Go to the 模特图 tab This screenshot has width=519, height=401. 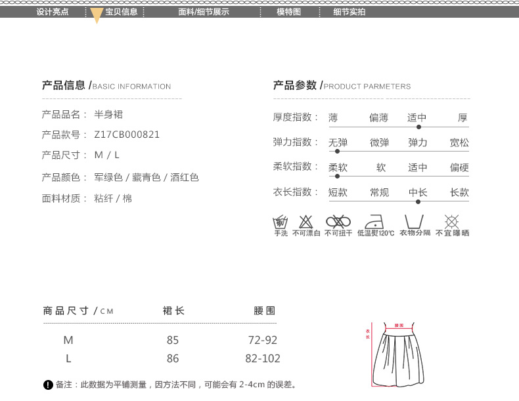pyautogui.click(x=288, y=12)
